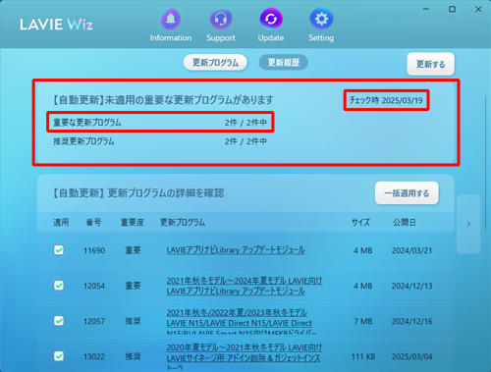
Task: Open the Information bell icon
Action: (x=171, y=19)
